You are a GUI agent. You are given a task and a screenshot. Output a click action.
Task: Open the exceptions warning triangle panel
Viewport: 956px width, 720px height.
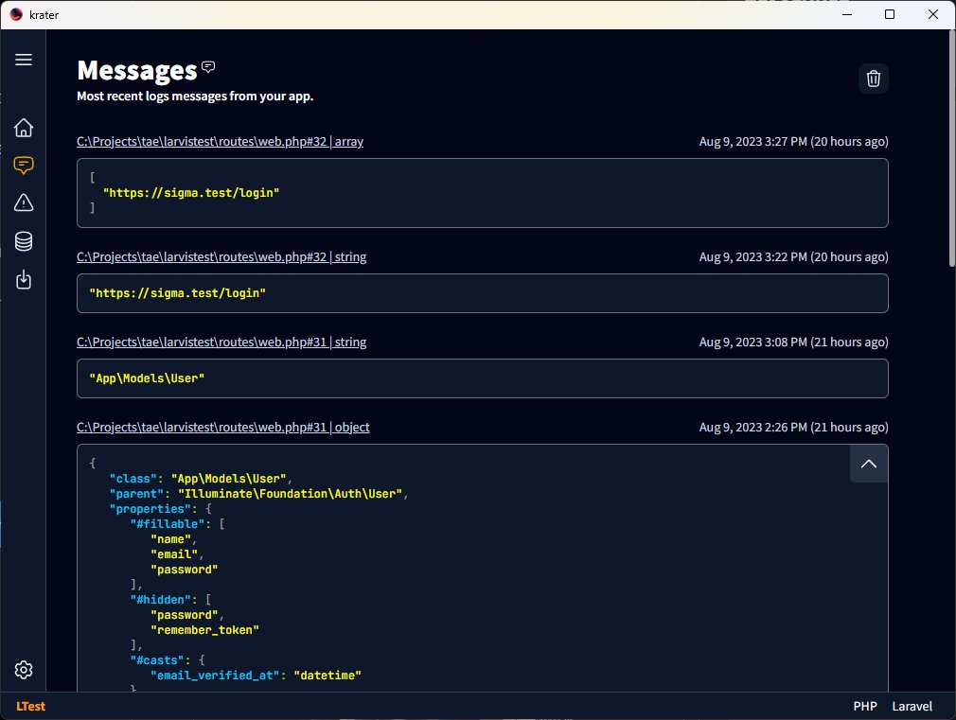(24, 202)
